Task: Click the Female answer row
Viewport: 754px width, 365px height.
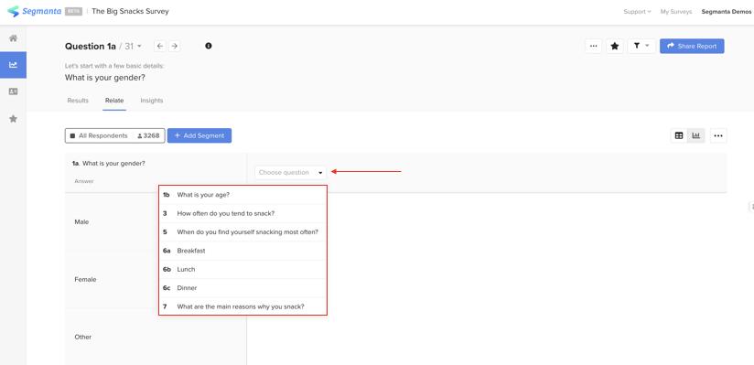Action: click(156, 279)
